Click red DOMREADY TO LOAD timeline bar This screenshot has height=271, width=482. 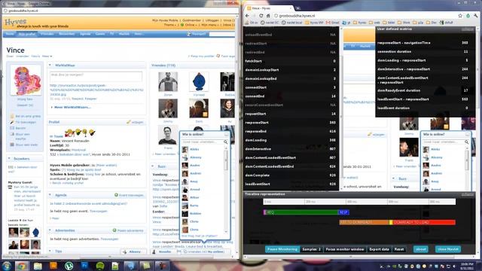click(423, 222)
